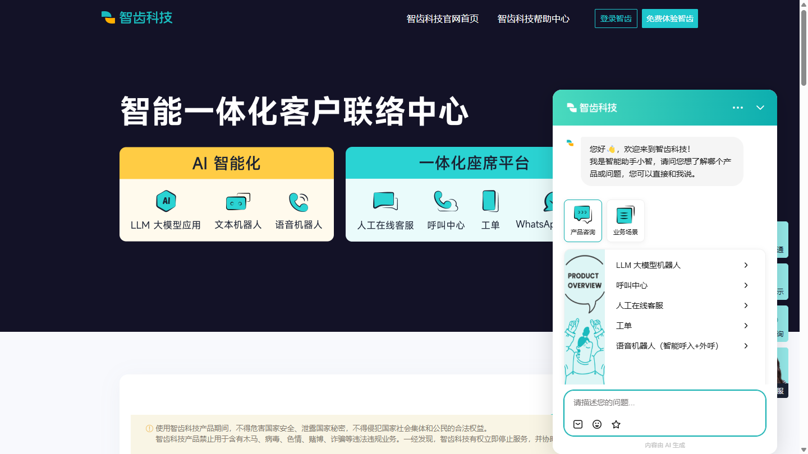808x454 pixels.
Task: Switch to the 业务场景 tab in chat
Action: (x=626, y=221)
